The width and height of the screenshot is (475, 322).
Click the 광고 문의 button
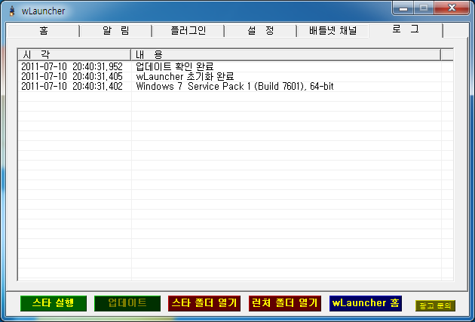coord(435,305)
